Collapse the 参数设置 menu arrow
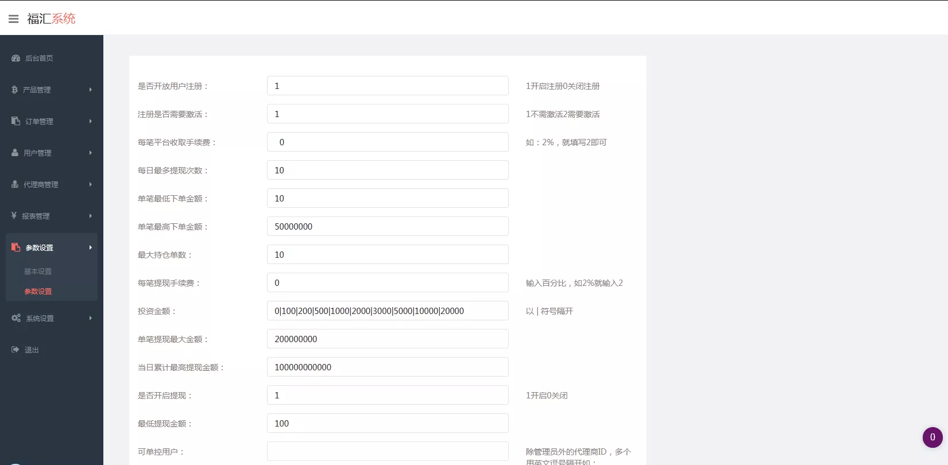The image size is (948, 465). point(91,247)
